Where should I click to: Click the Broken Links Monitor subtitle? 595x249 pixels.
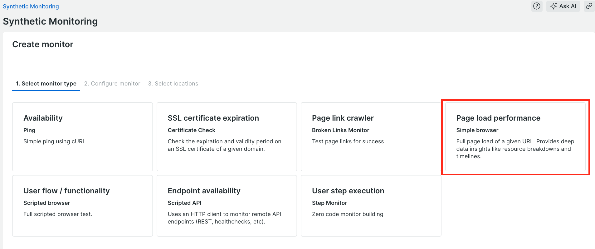[x=340, y=130]
